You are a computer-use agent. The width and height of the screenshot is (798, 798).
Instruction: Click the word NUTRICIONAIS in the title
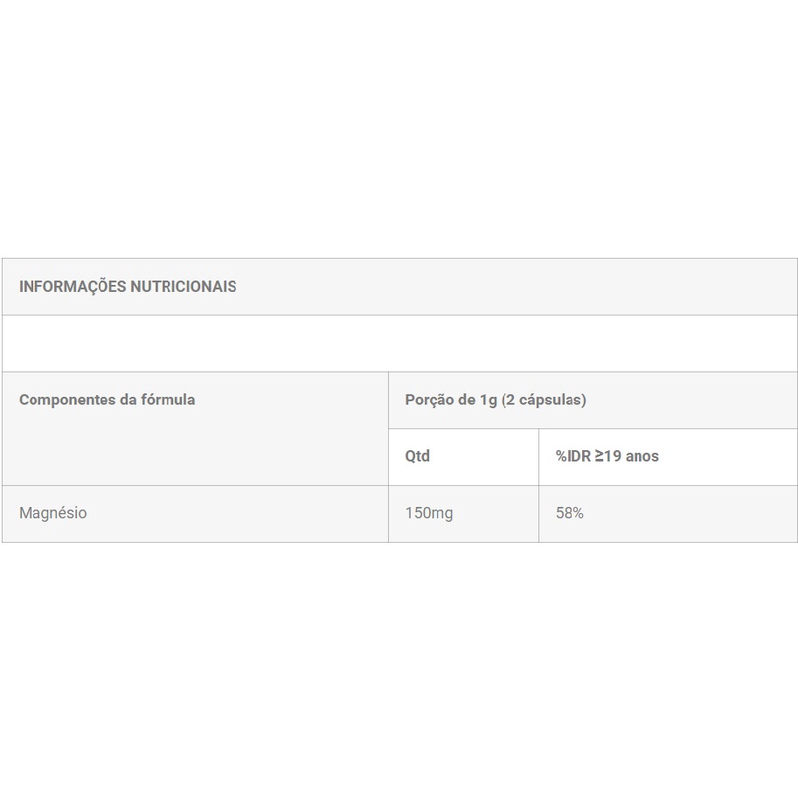(x=183, y=287)
